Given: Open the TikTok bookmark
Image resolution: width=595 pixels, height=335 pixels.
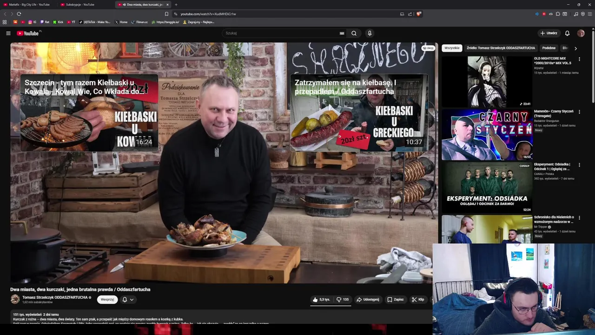Looking at the screenshot, I should point(95,22).
